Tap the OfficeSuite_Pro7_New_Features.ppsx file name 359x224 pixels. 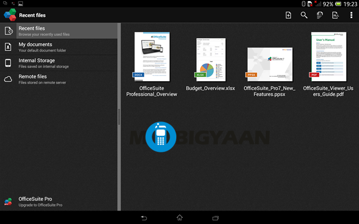tap(269, 91)
